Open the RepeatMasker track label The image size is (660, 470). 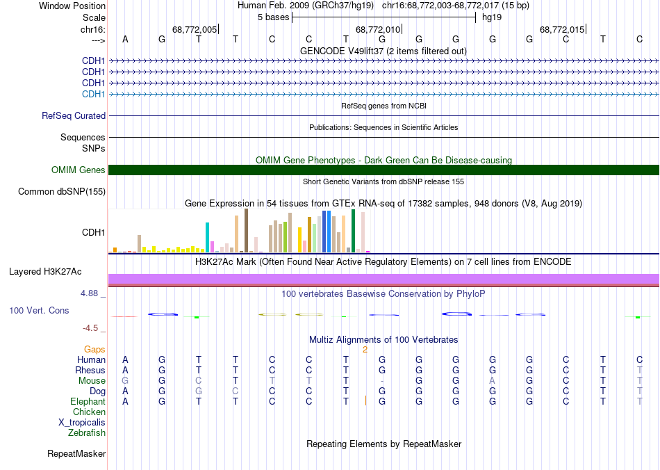76,454
